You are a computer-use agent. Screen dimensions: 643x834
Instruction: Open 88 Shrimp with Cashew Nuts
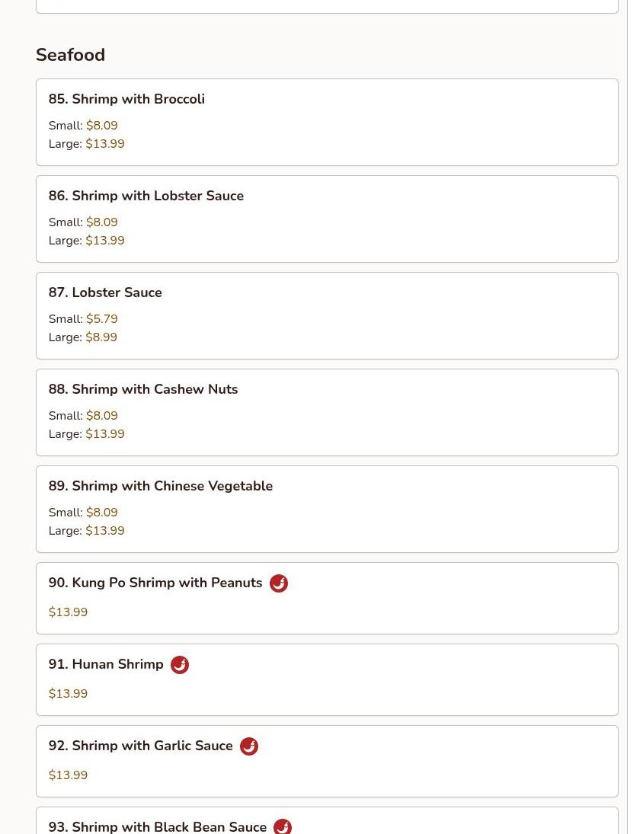point(327,413)
